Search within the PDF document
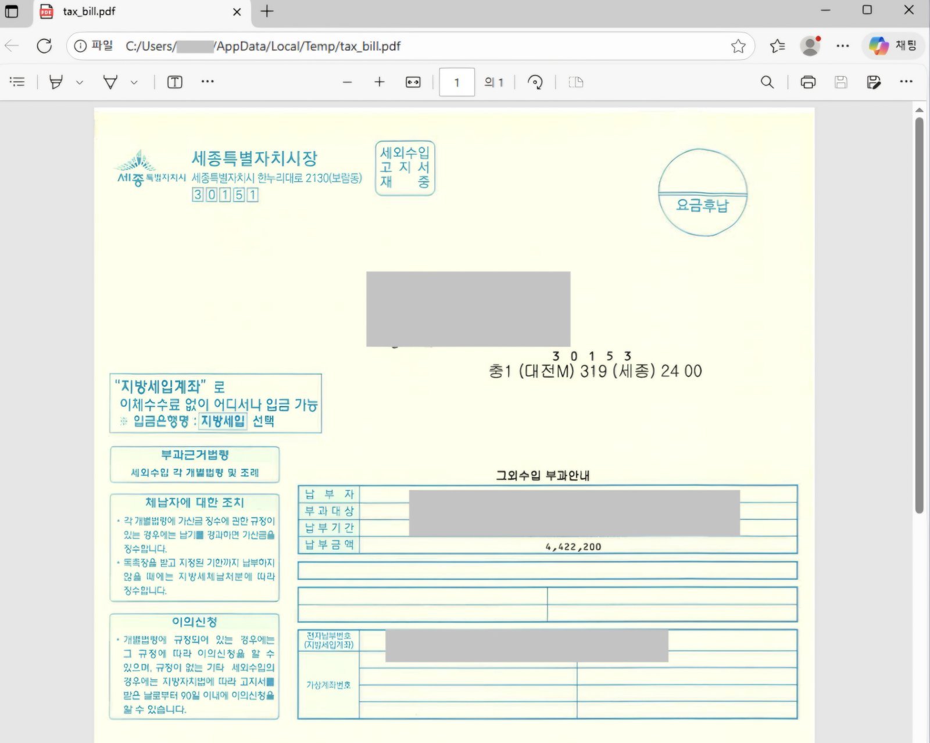 pos(767,82)
